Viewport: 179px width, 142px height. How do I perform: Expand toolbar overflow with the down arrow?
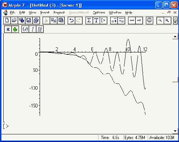pyautogui.click(x=175, y=22)
